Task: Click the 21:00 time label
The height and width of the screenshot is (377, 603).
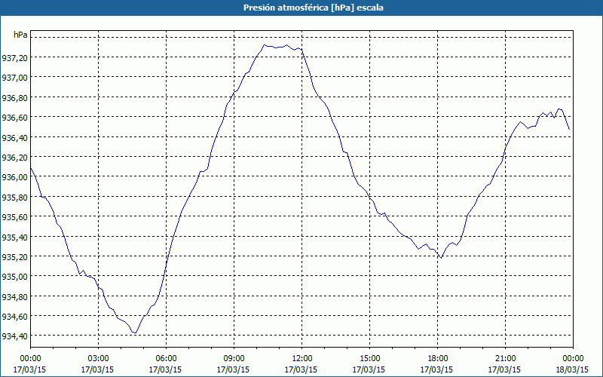Action: (x=505, y=359)
